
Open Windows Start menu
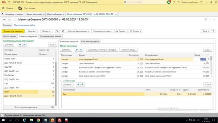coord(3,120)
